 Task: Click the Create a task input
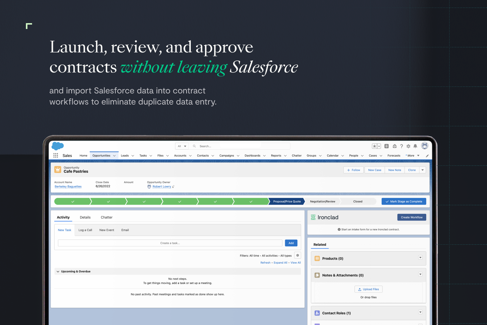coord(170,243)
